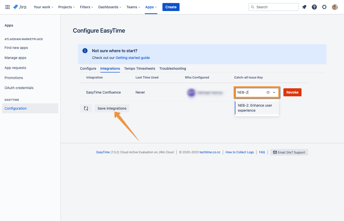Screen dimensions: 344x221
Task: Open OAuth credentials in sidebar
Action: point(30,88)
